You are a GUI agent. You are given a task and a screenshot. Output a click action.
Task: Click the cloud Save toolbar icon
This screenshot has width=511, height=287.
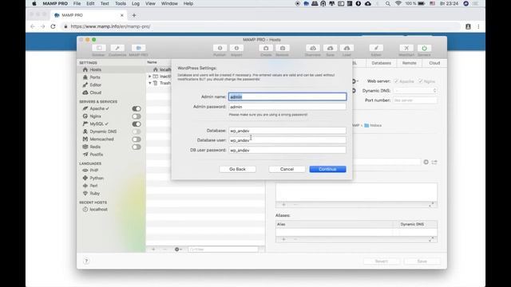point(330,48)
